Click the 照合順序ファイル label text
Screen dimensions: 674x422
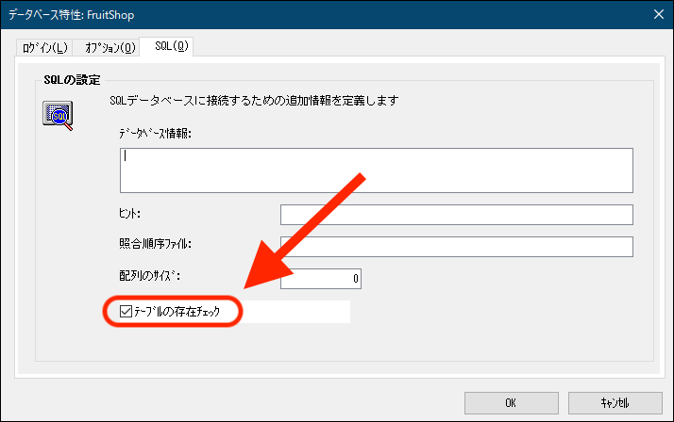pos(156,246)
